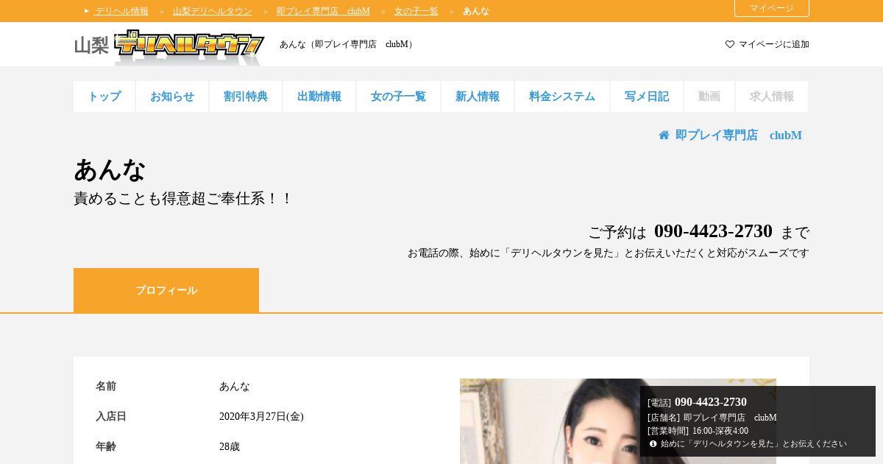883x464 pixels.
Task: Click the home icon beside 即プレイ専門店 clubM
Action: click(x=664, y=136)
